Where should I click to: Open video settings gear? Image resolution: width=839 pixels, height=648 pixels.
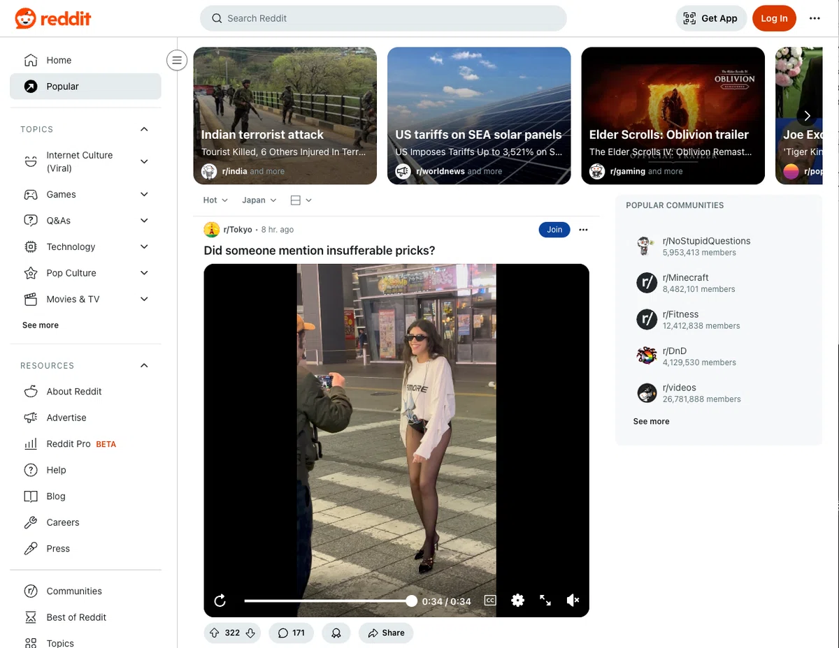tap(517, 601)
